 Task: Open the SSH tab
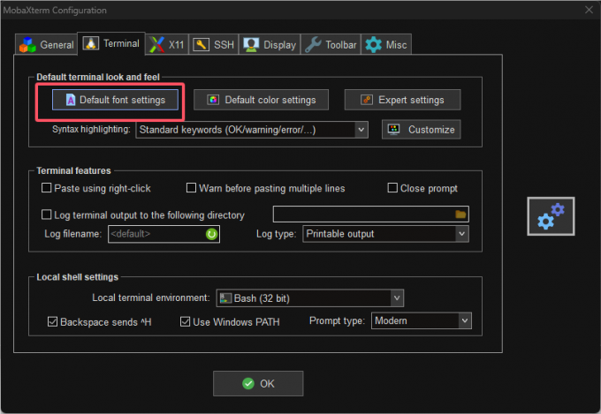[x=214, y=45]
